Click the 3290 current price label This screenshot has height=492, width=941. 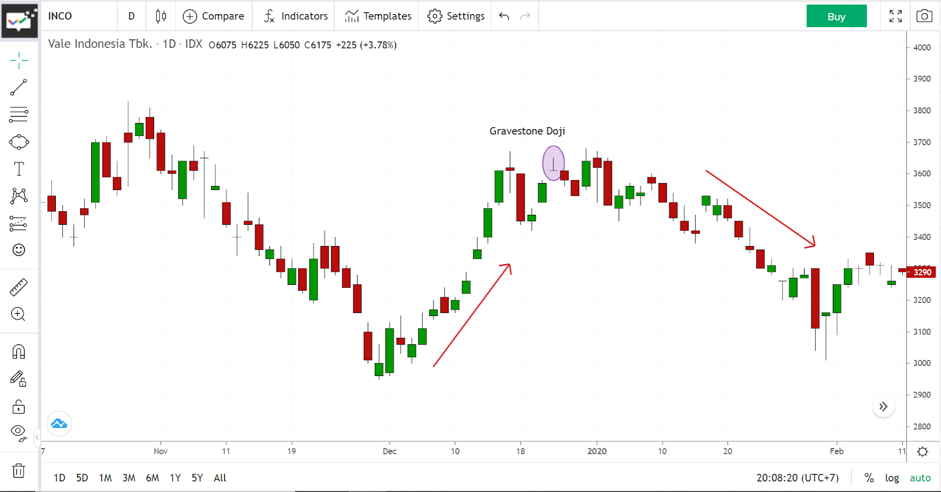coord(922,272)
